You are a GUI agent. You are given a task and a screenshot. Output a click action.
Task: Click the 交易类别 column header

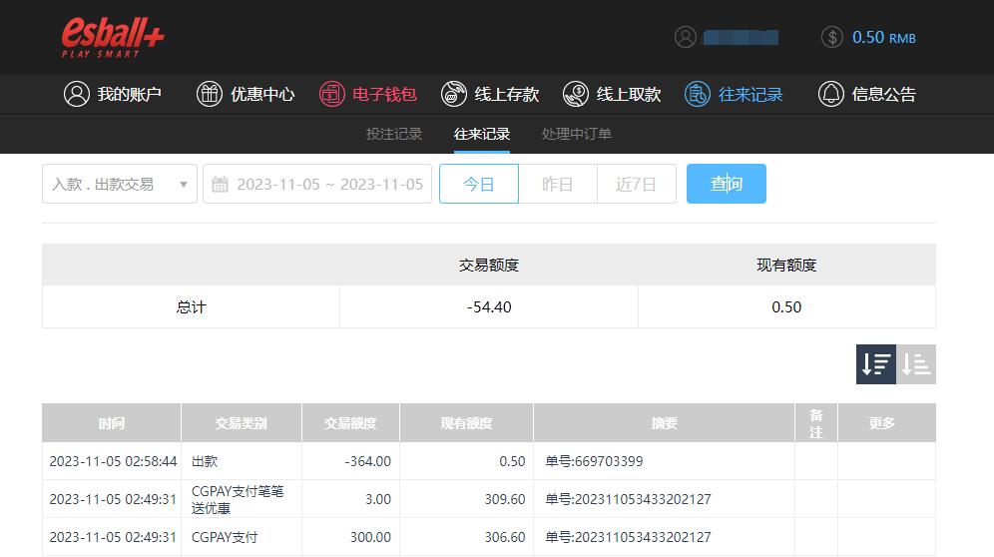(241, 423)
